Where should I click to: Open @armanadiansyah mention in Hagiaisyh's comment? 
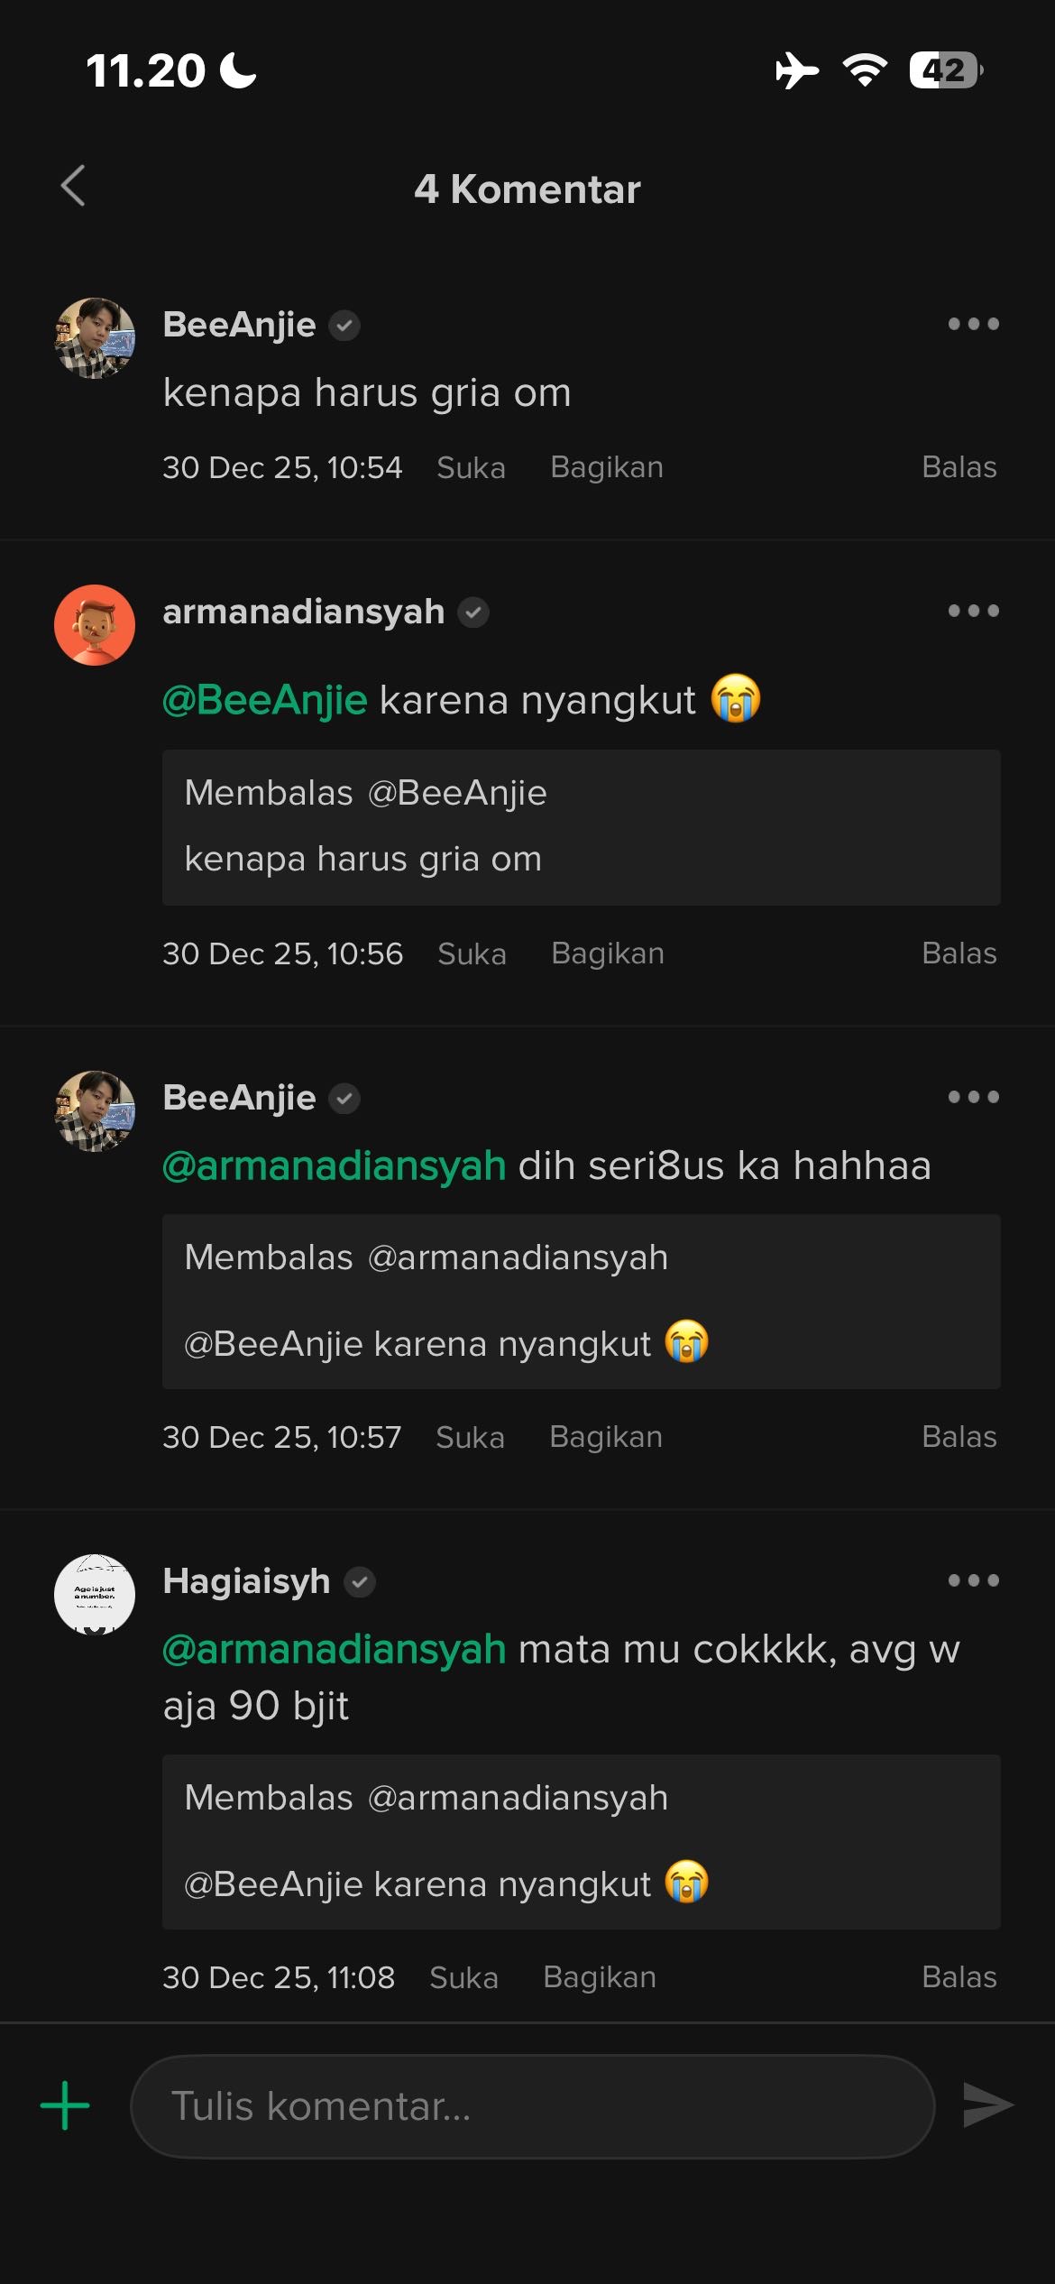(334, 1649)
